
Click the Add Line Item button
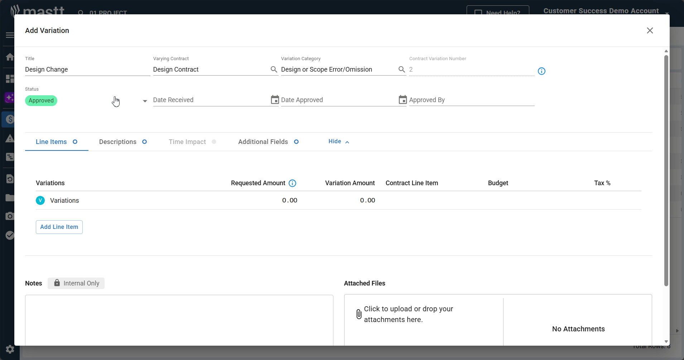coord(59,227)
